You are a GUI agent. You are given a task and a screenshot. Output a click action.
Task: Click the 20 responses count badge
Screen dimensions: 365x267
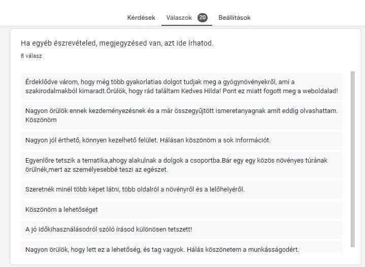coord(203,17)
